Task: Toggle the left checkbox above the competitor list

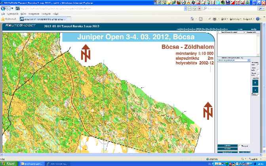Action: click(218, 32)
